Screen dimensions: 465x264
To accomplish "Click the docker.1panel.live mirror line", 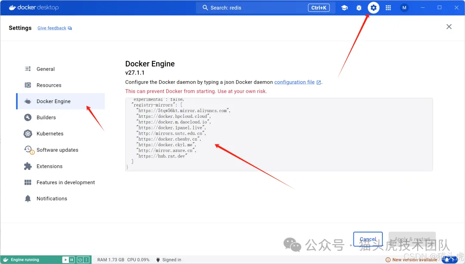I will [x=171, y=128].
